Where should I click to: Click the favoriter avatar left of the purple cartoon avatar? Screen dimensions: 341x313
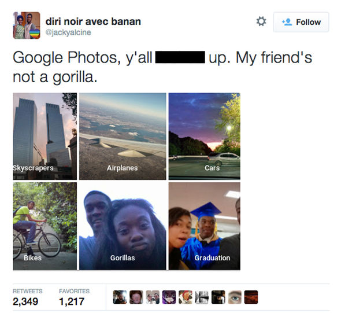[x=153, y=297]
